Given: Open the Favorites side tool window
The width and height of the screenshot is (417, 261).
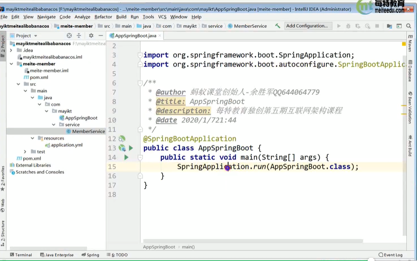Looking at the screenshot, I should (3, 178).
